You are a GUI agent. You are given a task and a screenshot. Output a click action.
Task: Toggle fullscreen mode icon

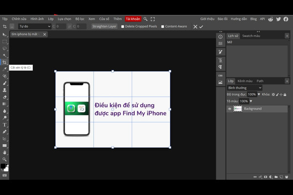[x=153, y=19]
